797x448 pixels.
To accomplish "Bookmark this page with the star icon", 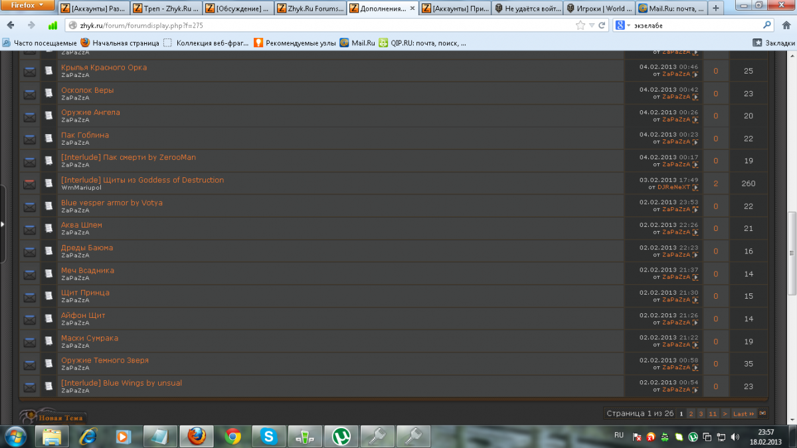I will [580, 25].
